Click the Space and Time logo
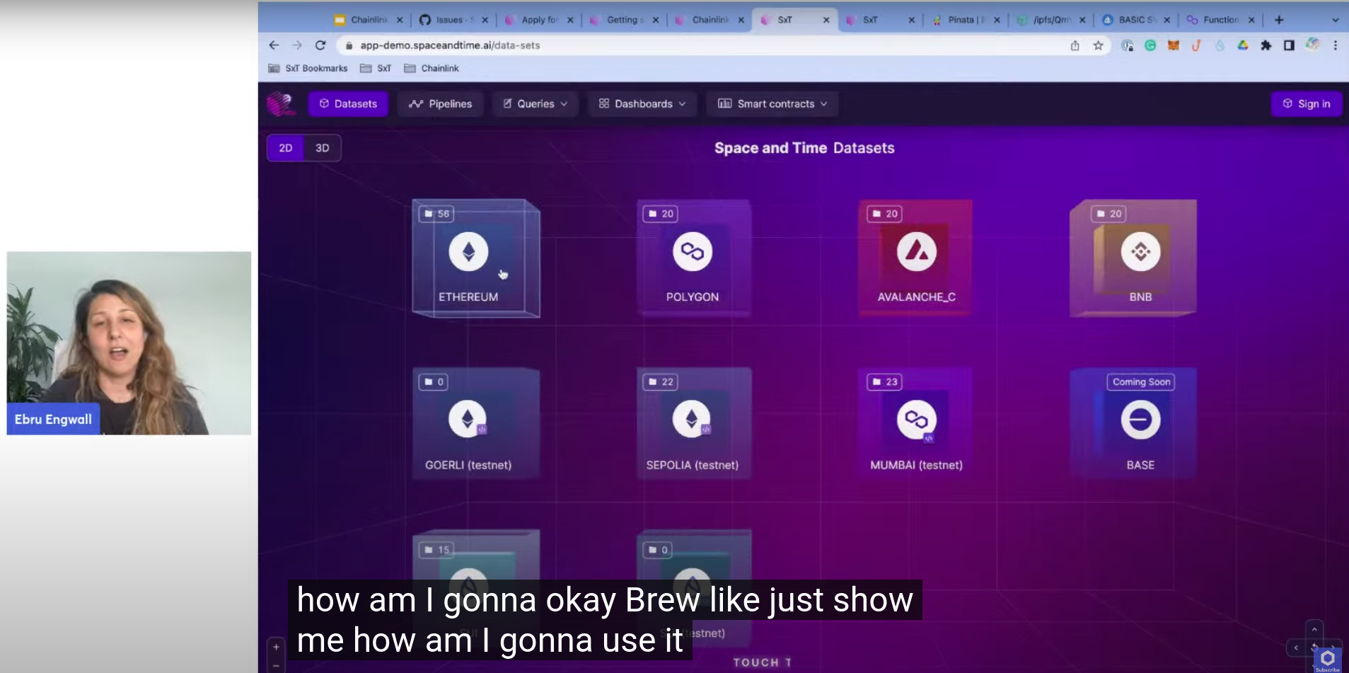1349x673 pixels. pos(281,104)
